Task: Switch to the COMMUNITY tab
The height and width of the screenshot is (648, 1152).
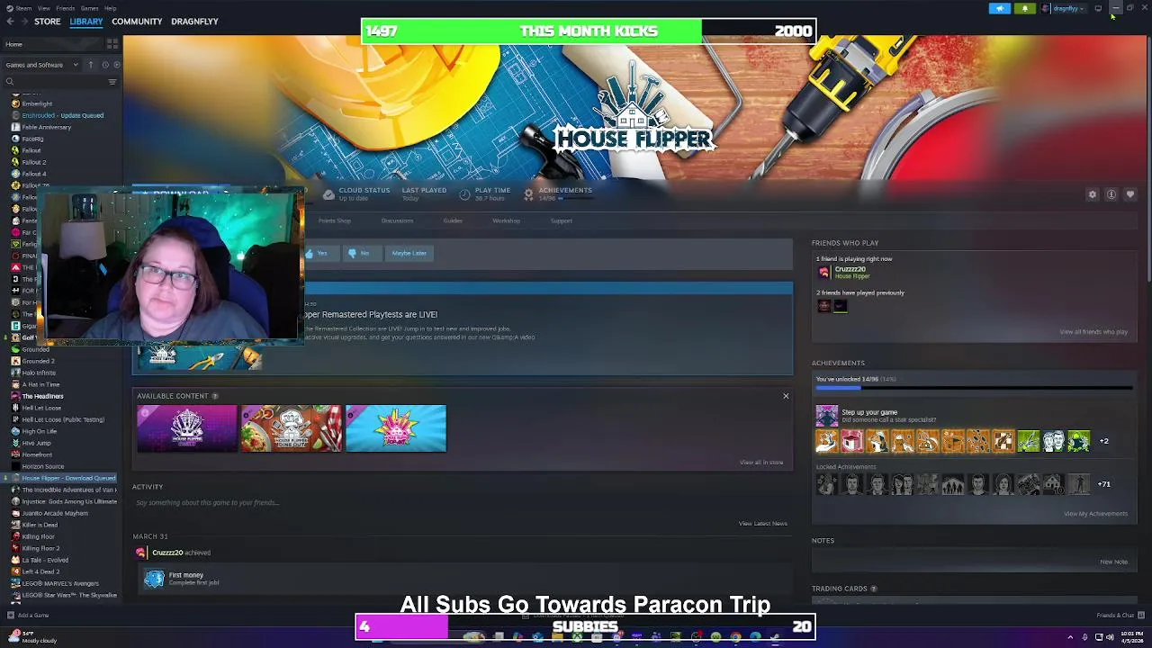Action: click(x=137, y=22)
